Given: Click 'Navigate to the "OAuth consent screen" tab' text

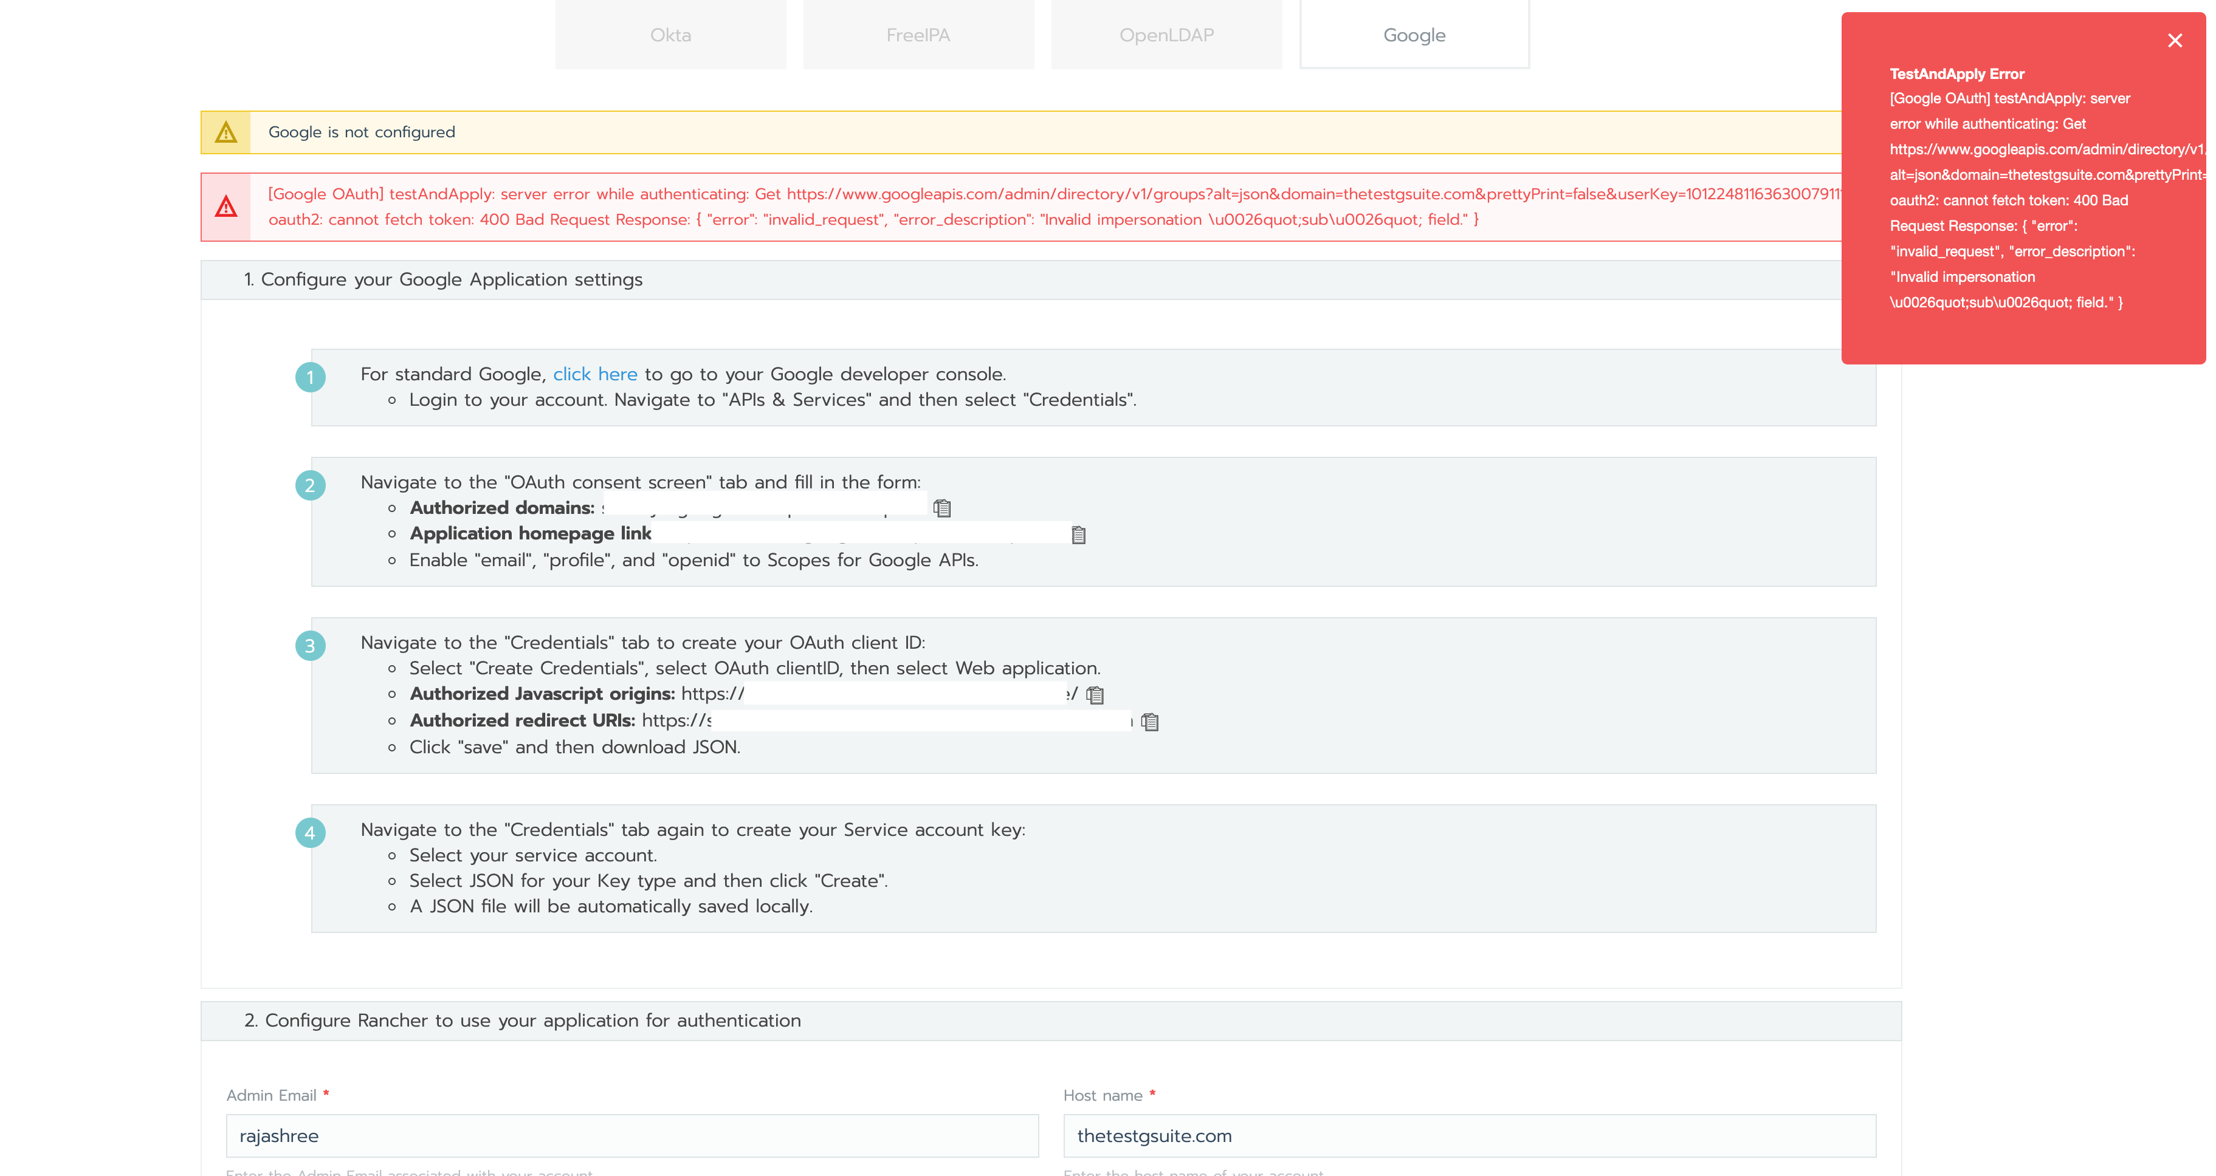Looking at the screenshot, I should pyautogui.click(x=641, y=482).
